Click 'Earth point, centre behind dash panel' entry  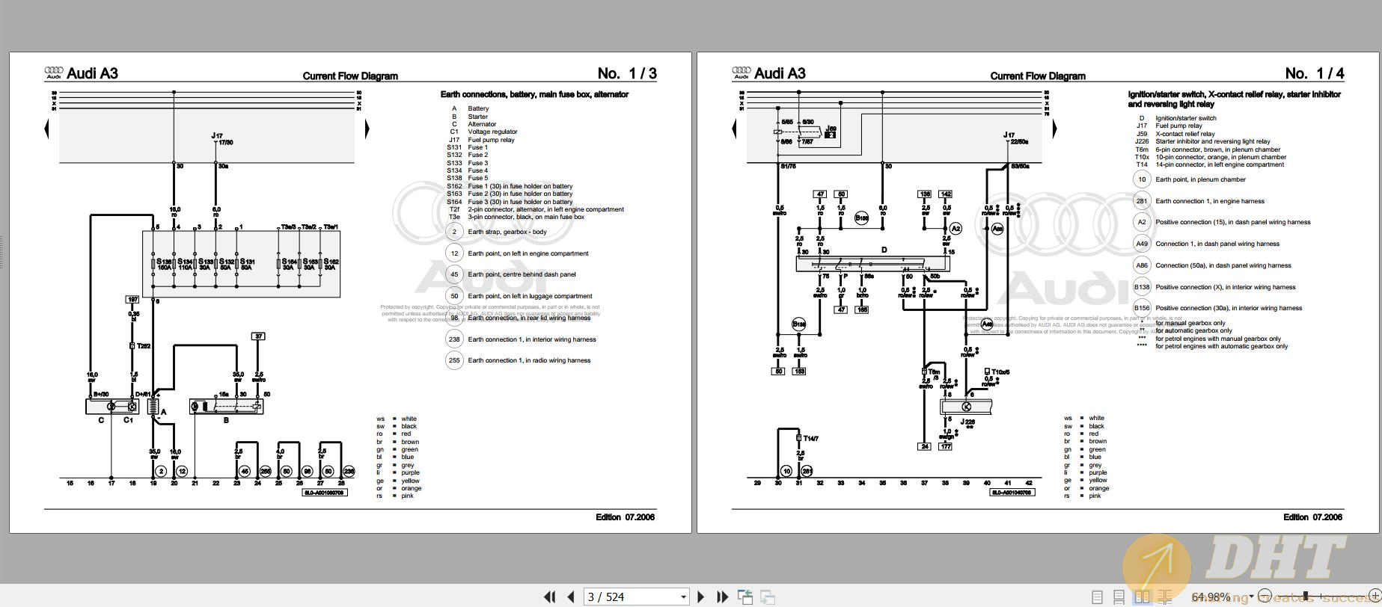tap(522, 274)
